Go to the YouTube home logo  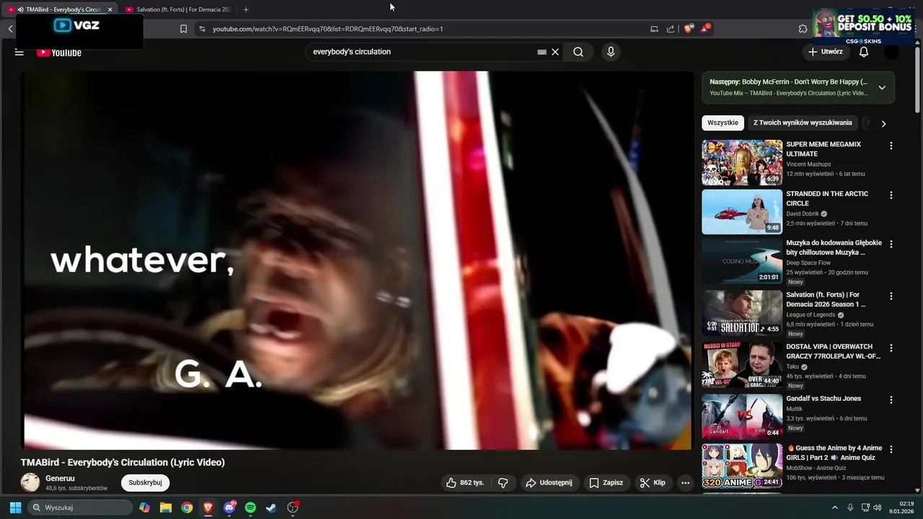click(x=59, y=52)
